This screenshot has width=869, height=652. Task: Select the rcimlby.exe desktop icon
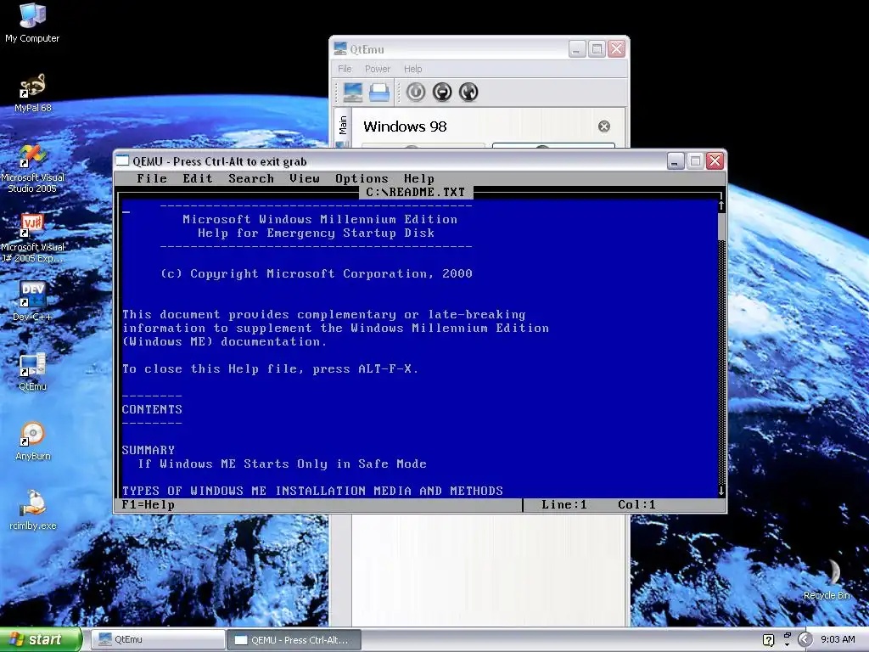(32, 510)
